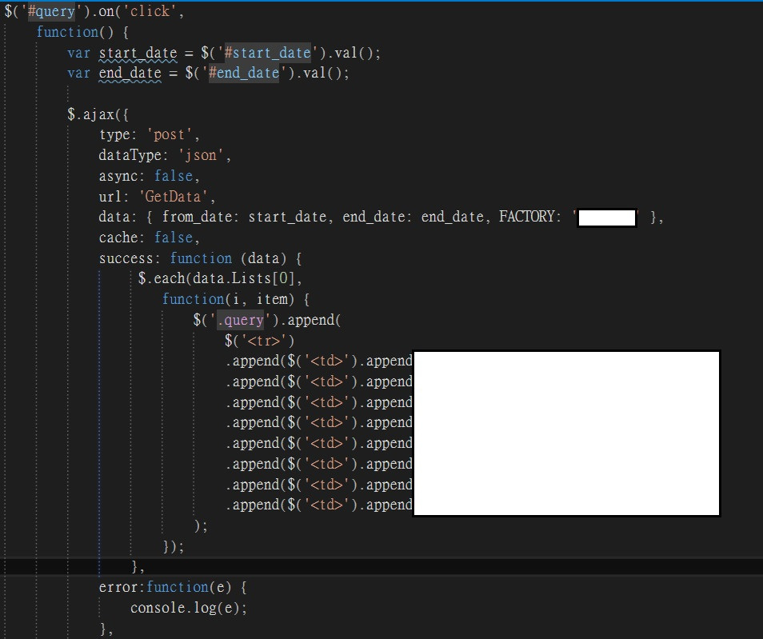Click the error:function(e) line
The image size is (763, 639).
pos(172,587)
